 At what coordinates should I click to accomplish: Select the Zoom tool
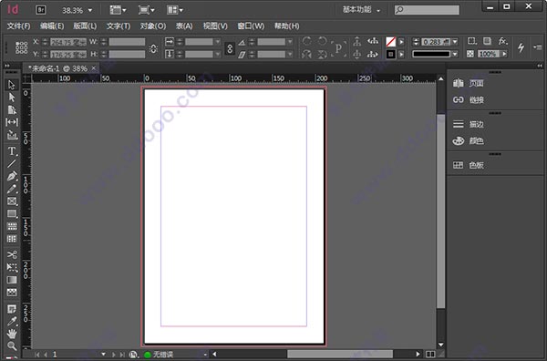pos(12,346)
